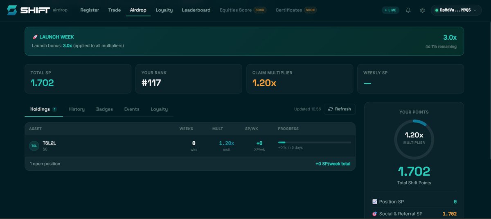
Task: Click the Total SP card
Action: pyautogui.click(x=78, y=79)
